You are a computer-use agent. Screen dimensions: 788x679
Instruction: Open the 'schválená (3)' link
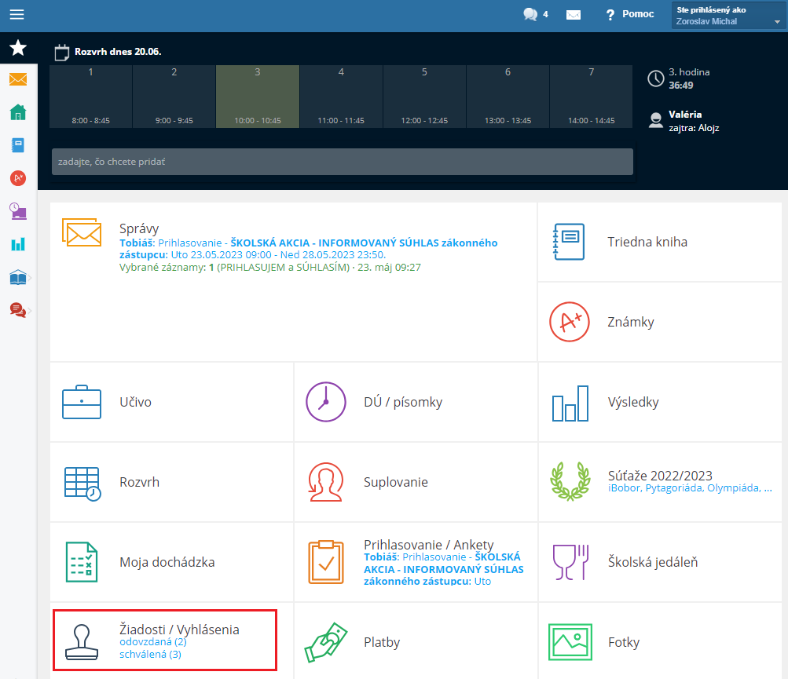(150, 655)
